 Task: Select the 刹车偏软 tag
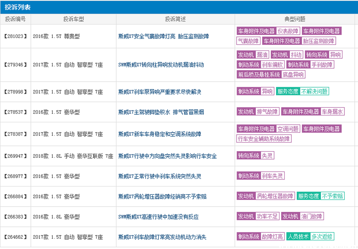(x=272, y=65)
